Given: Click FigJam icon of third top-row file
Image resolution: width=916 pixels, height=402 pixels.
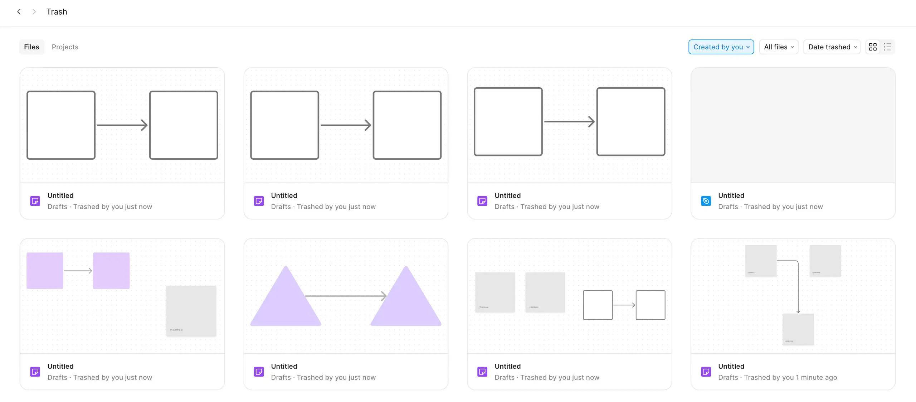Looking at the screenshot, I should point(482,201).
